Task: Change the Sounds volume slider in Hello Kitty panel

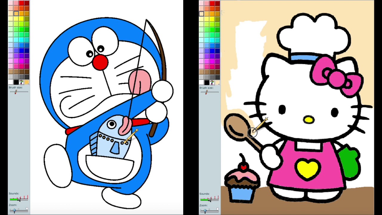Action: point(210,198)
